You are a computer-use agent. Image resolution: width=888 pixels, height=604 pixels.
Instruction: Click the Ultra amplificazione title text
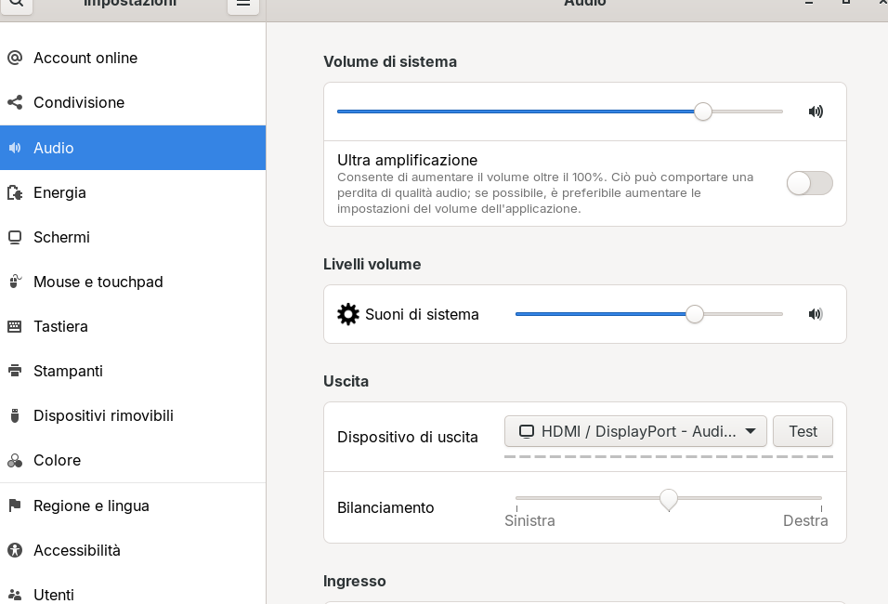click(407, 161)
